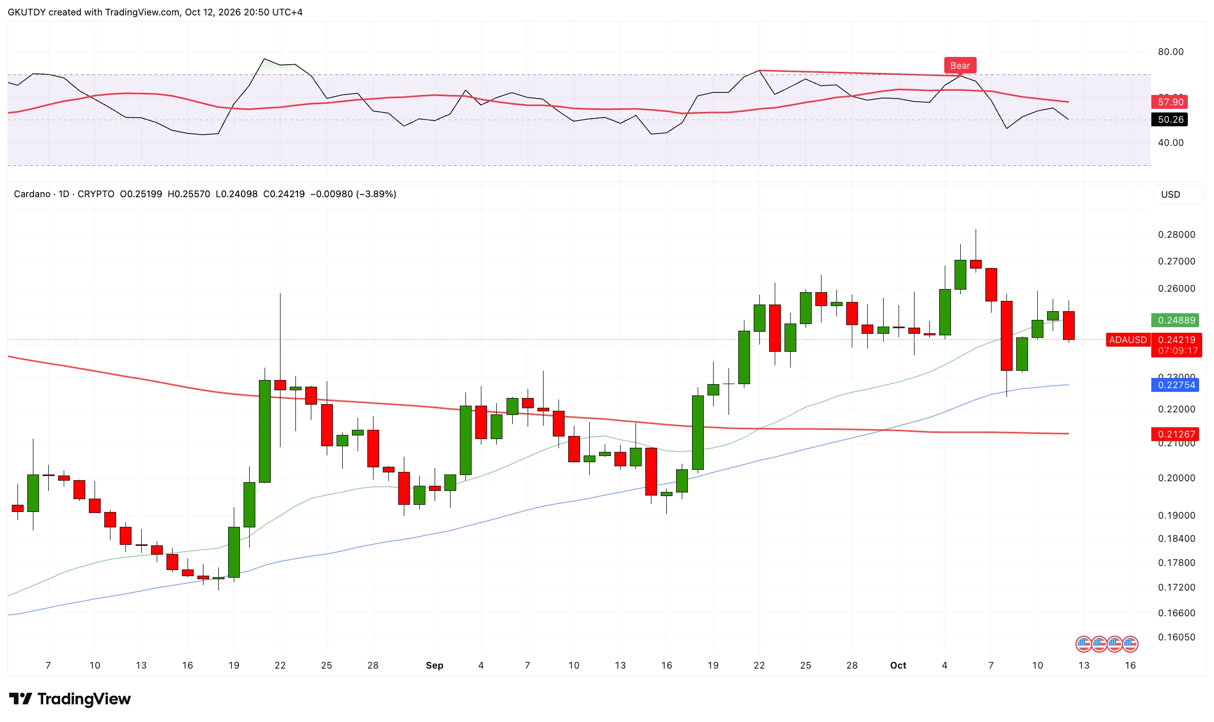Click the red 57.90 RSI average label
The height and width of the screenshot is (722, 1214).
pos(1170,102)
